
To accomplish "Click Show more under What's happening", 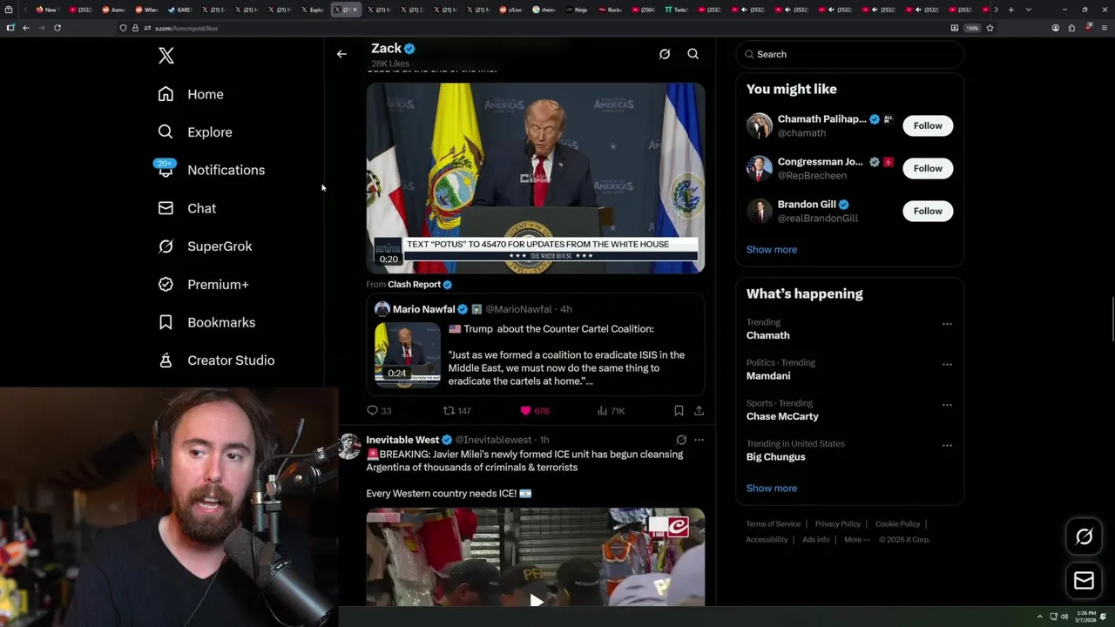I will tap(772, 488).
